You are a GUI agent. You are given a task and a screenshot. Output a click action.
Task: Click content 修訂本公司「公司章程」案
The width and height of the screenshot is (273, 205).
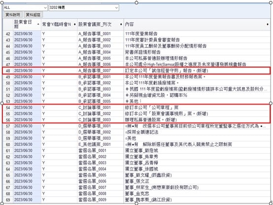(x=197, y=107)
